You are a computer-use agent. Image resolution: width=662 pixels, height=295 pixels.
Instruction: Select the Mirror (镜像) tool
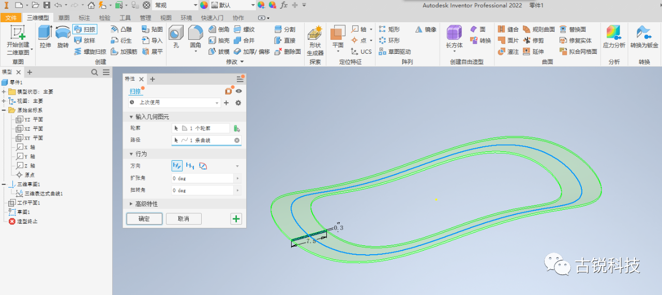pyautogui.click(x=426, y=29)
